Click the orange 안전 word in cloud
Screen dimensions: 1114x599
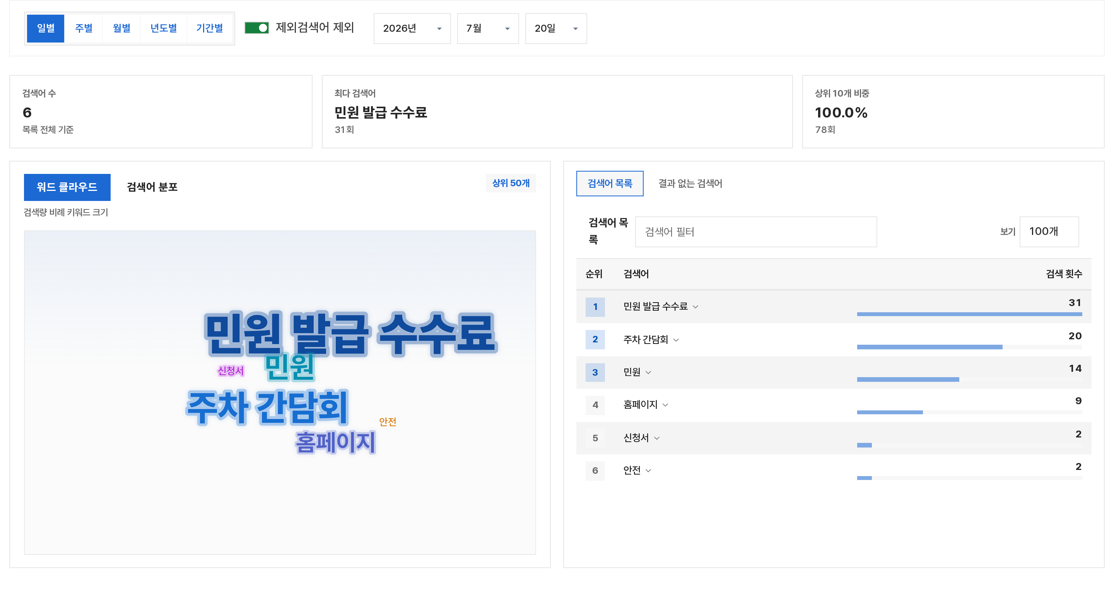coord(388,422)
